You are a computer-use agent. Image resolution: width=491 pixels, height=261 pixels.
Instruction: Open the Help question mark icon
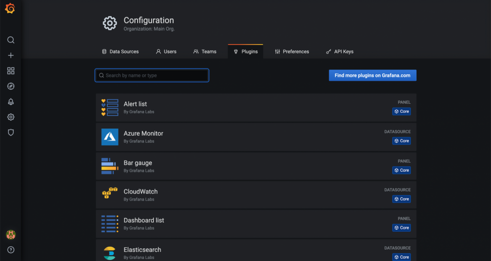coord(11,249)
